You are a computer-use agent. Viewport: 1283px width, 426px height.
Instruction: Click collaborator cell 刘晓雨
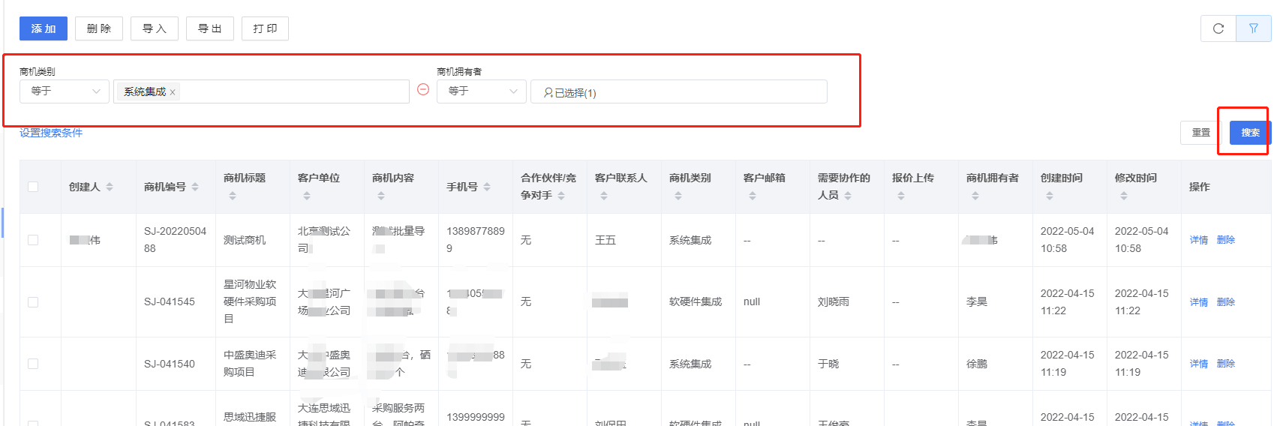coord(834,301)
